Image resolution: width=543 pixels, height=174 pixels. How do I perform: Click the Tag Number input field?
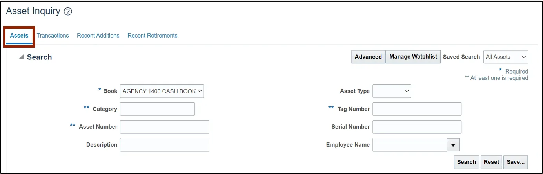417,109
